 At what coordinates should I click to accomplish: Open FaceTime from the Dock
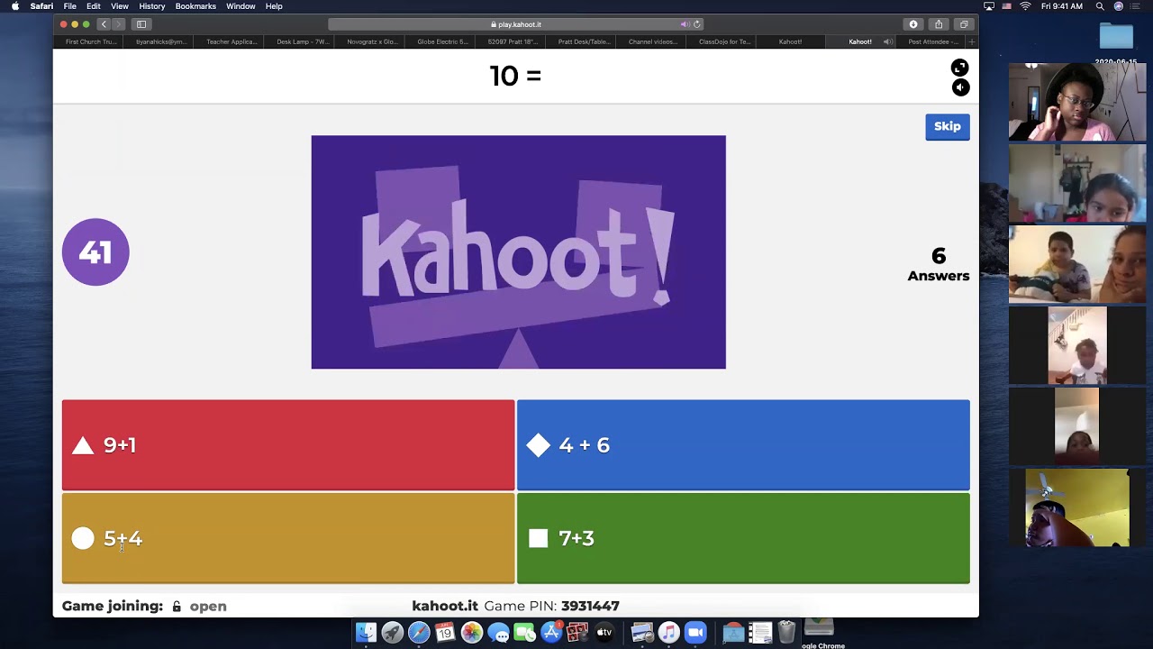click(x=524, y=633)
